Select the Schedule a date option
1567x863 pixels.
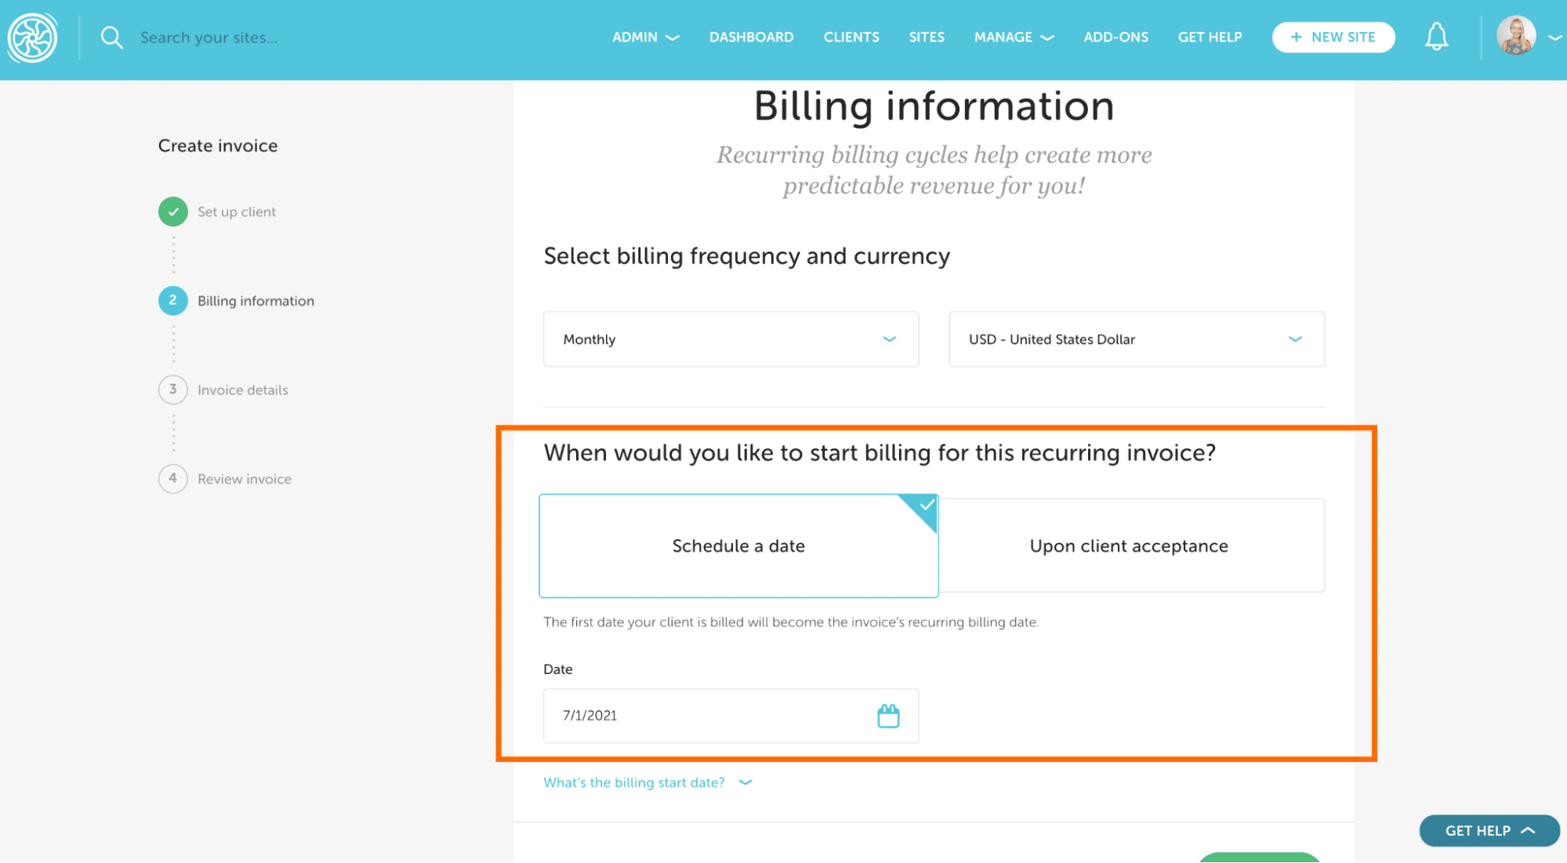738,546
